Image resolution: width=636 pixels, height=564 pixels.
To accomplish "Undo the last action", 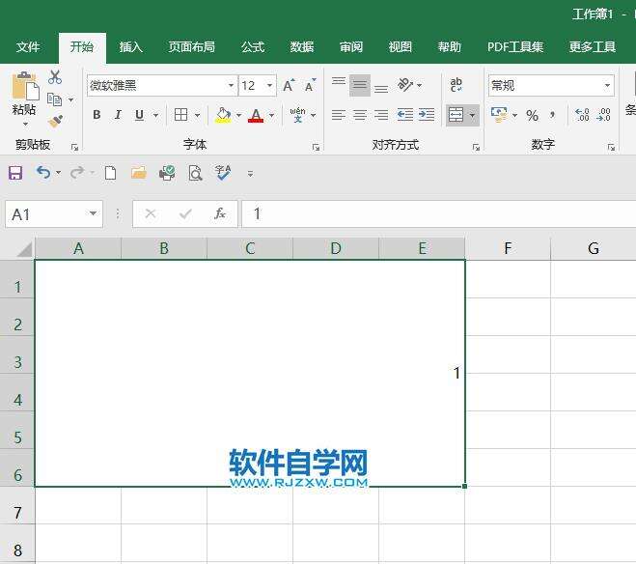I will pyautogui.click(x=43, y=173).
